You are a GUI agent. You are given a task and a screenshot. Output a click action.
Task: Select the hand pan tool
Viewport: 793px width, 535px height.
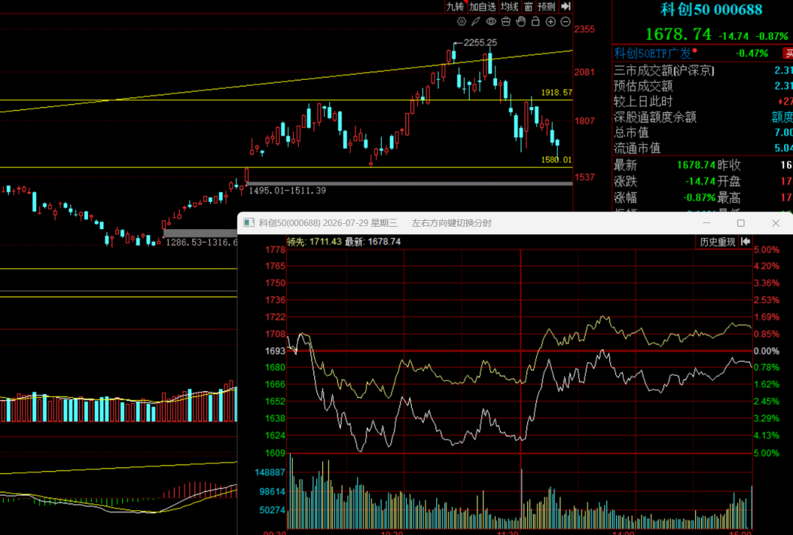[521, 21]
